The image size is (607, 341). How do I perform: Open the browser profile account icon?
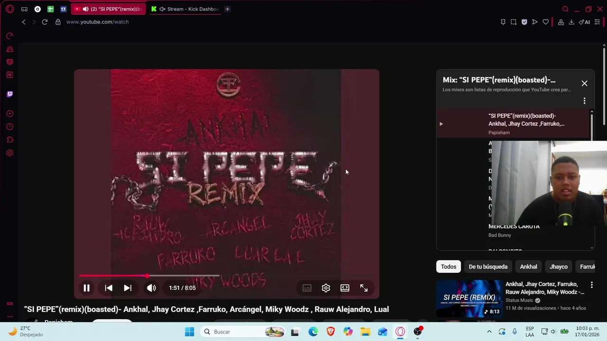click(561, 22)
